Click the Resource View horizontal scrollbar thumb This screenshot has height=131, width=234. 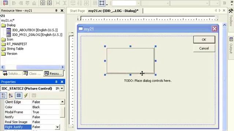click(38, 67)
